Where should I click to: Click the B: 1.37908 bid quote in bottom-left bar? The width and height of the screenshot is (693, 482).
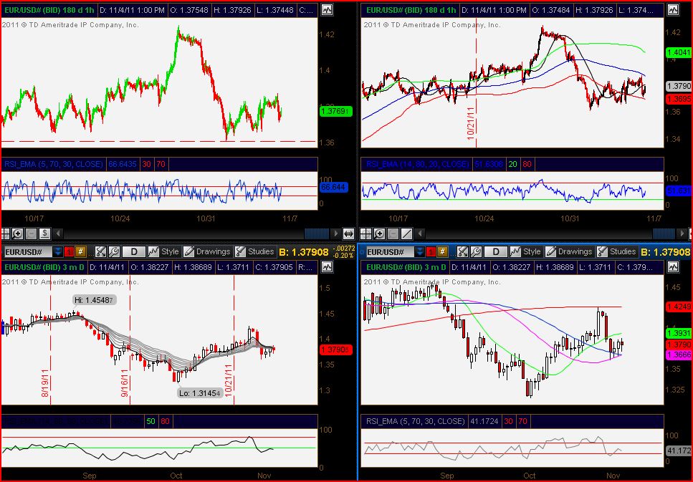click(304, 252)
